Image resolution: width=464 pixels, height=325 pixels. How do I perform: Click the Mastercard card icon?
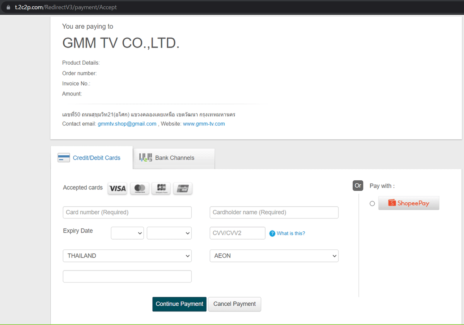pyautogui.click(x=140, y=188)
